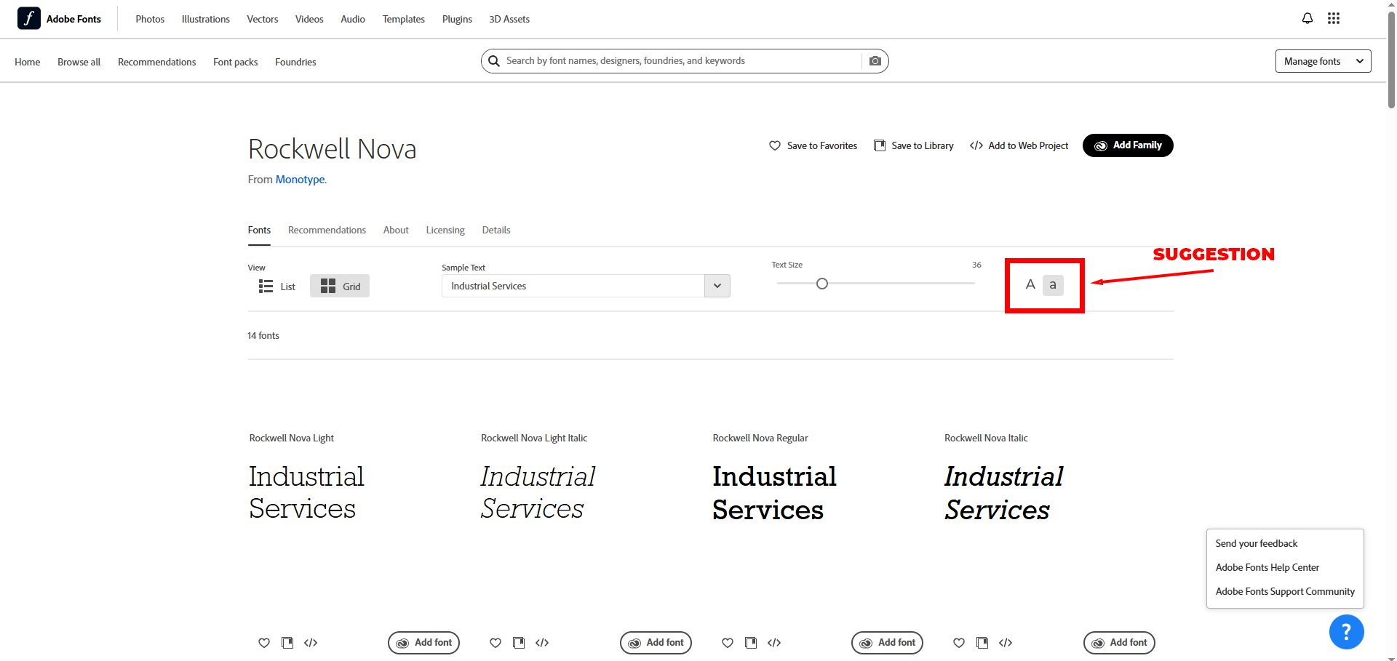Open Adobe Fonts Support Community
Screen dimensions: 1397x661
pos(1285,591)
